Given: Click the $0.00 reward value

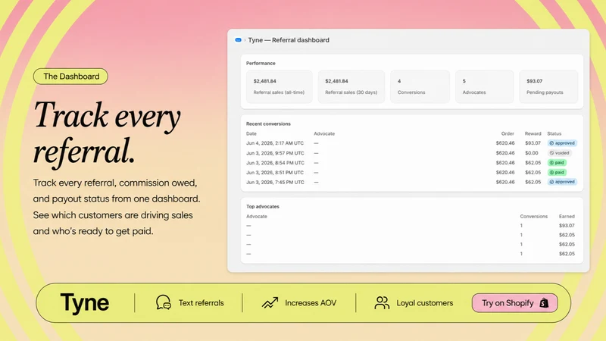Looking at the screenshot, I should coord(532,153).
